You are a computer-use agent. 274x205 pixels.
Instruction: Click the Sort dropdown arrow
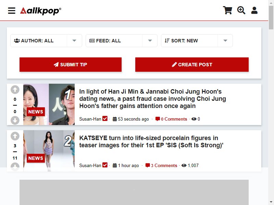225,41
